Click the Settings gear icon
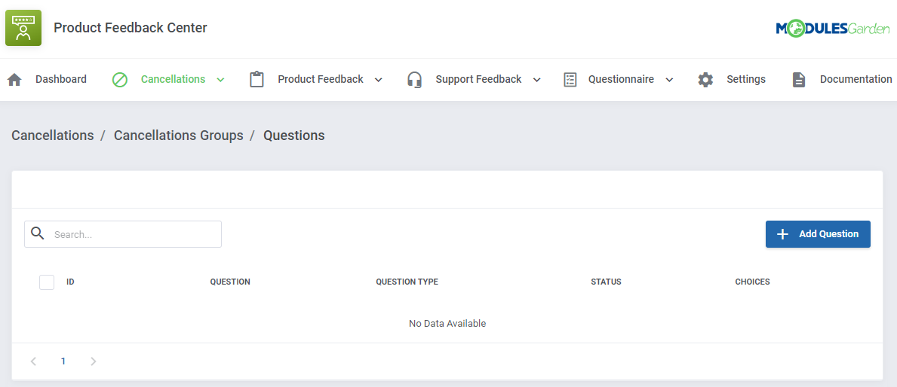The height and width of the screenshot is (387, 897). click(x=705, y=79)
